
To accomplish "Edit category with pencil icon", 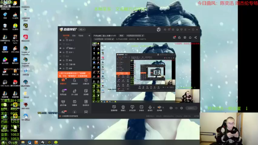I will point(113,39).
